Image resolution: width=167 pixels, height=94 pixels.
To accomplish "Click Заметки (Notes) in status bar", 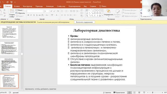I will point(107,92).
